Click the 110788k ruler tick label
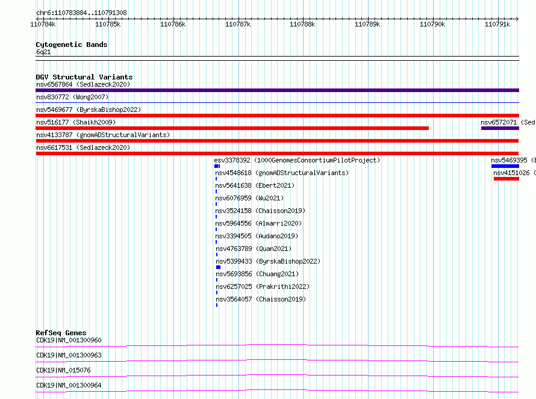This screenshot has height=399, width=536. coord(302,24)
